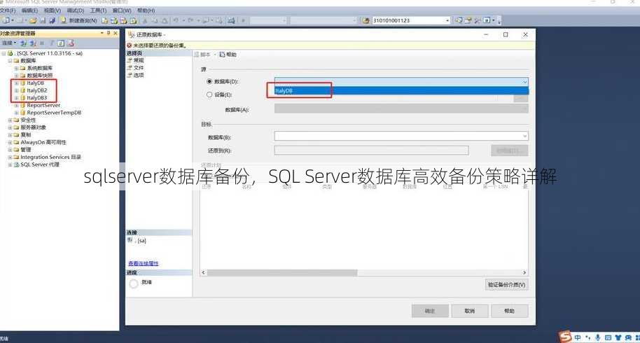Click the last icon in Object Explorer toolbar
640x343 pixels.
[71, 43]
